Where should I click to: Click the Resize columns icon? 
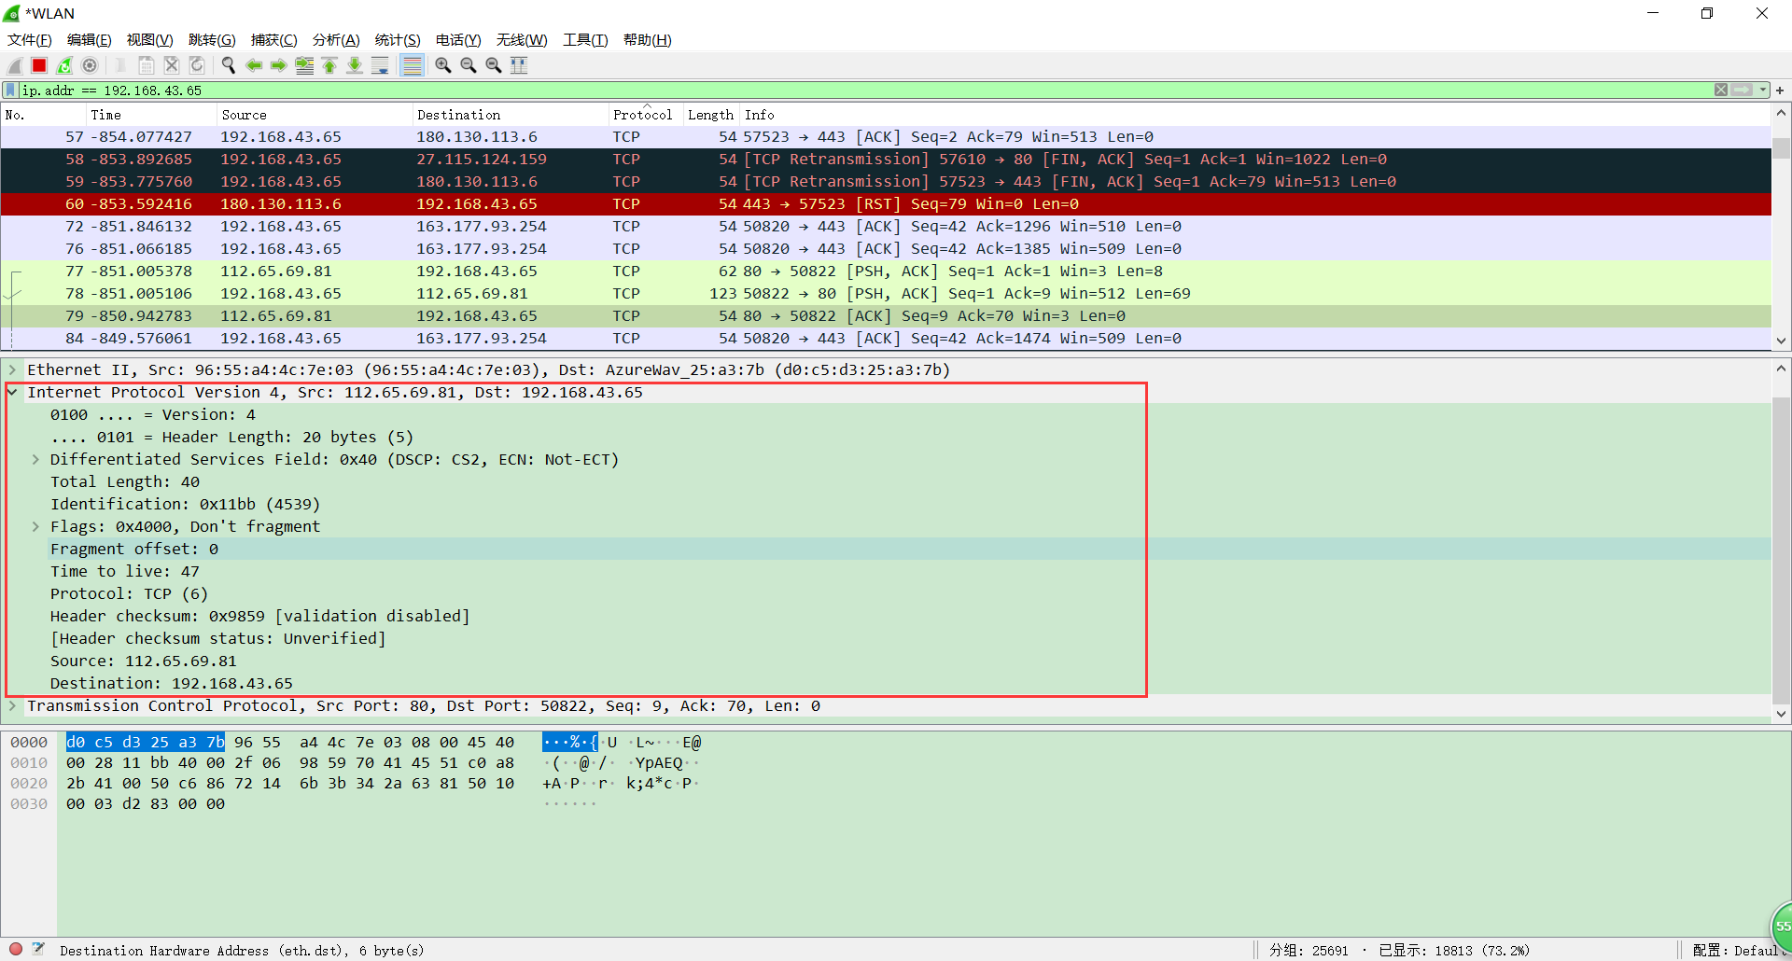point(519,65)
